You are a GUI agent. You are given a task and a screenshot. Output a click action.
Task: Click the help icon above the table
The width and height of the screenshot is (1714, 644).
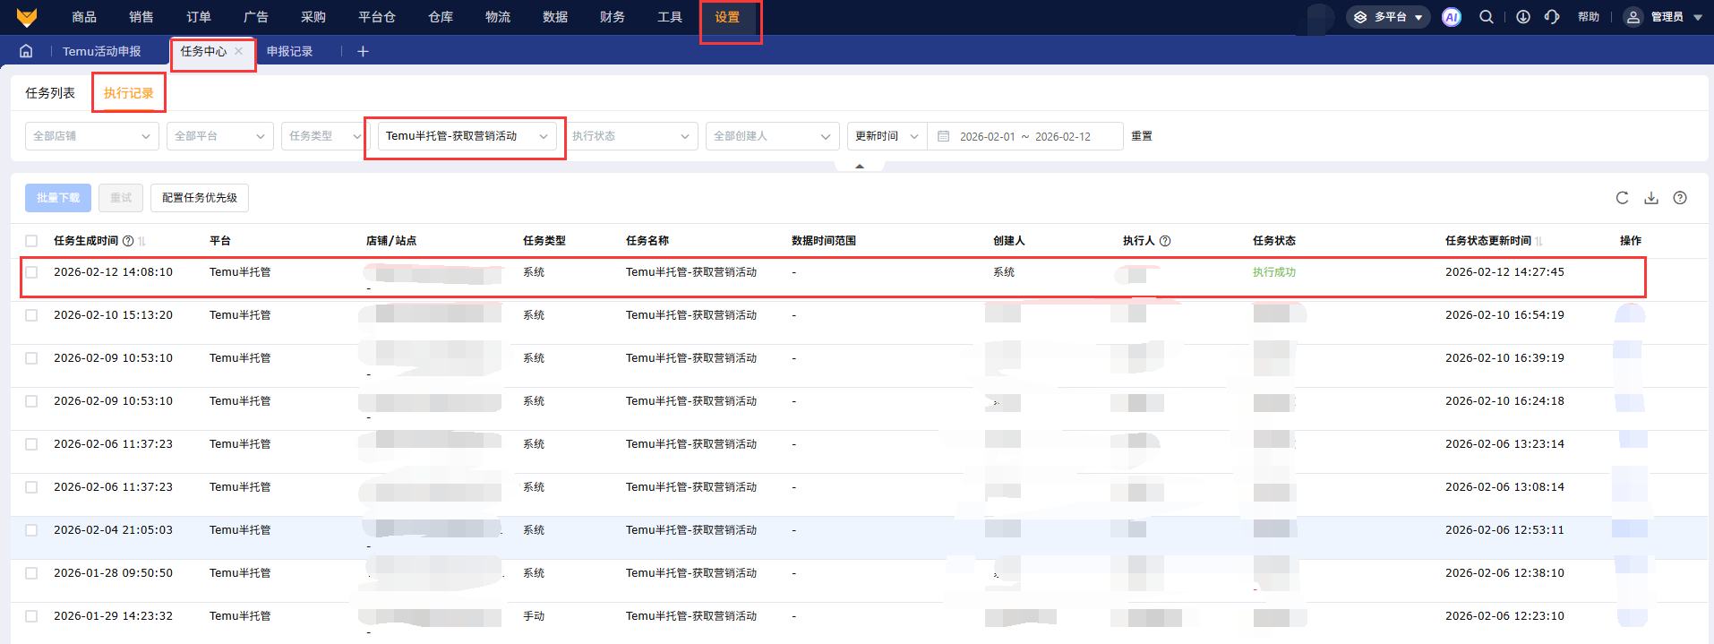click(x=1680, y=198)
